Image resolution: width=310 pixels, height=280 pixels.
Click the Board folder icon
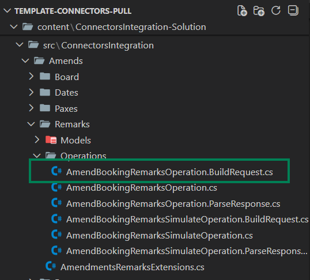pos(45,76)
